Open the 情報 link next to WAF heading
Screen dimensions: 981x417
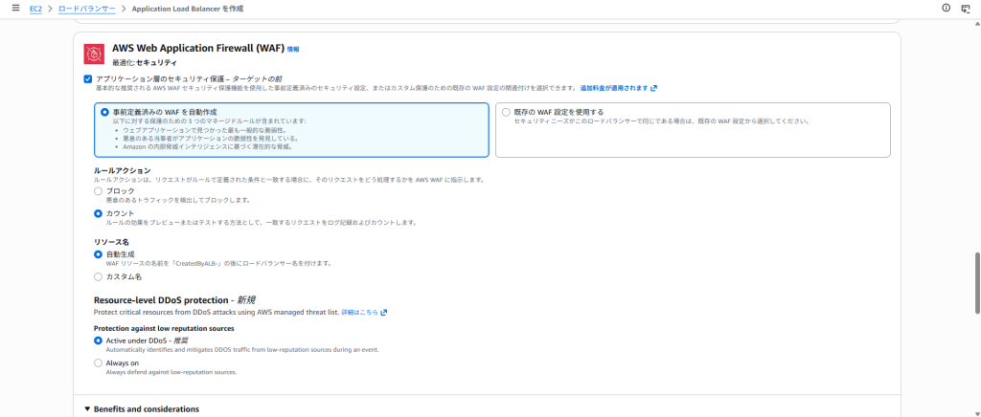(293, 49)
